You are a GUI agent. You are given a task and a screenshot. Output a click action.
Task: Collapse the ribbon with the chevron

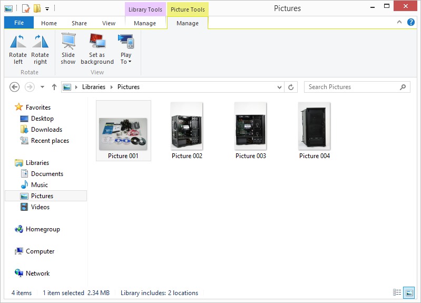[x=400, y=23]
